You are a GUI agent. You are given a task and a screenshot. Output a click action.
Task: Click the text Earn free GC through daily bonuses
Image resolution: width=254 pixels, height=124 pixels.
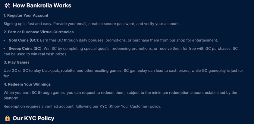pos(72,40)
